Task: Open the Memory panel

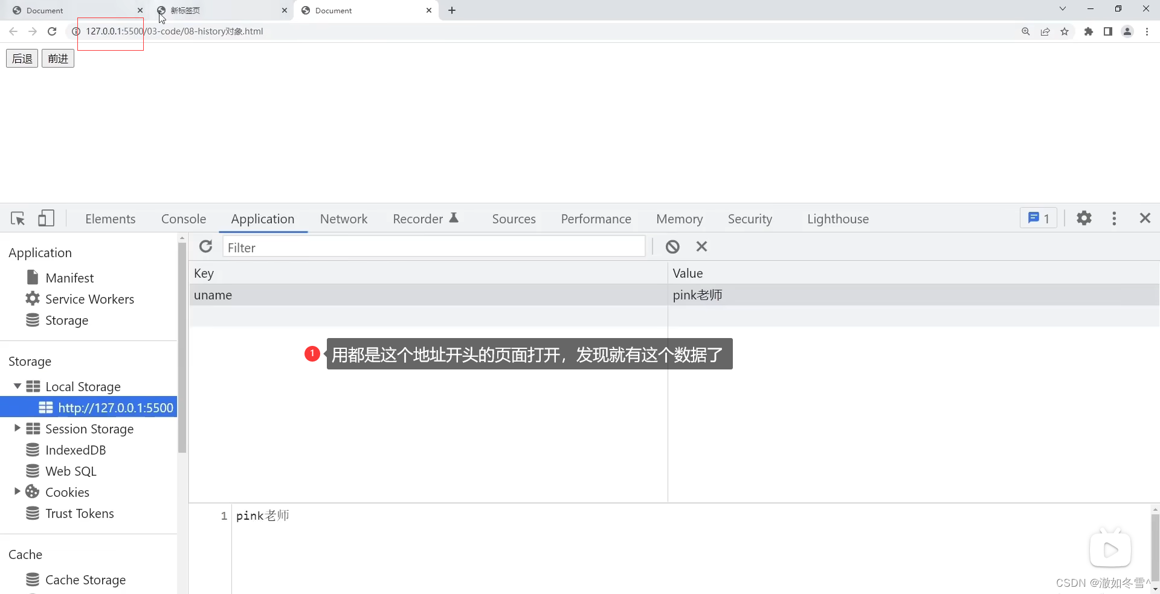Action: click(680, 219)
